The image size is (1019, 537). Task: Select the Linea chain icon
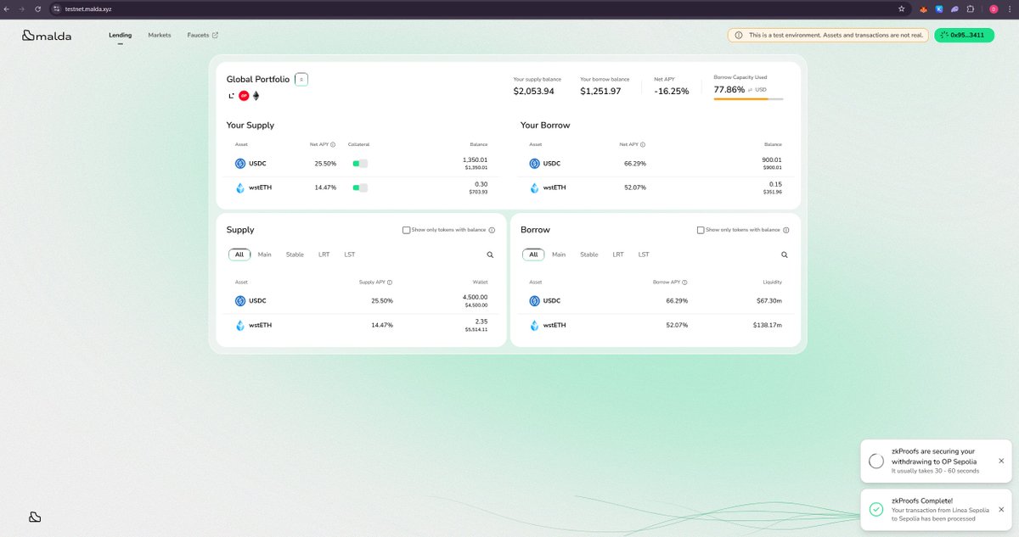click(231, 96)
